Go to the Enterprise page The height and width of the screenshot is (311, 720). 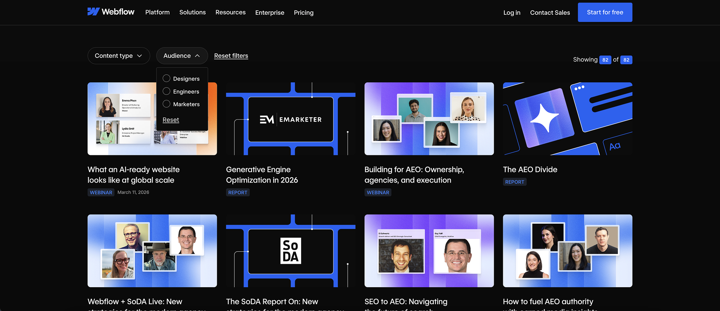point(270,12)
